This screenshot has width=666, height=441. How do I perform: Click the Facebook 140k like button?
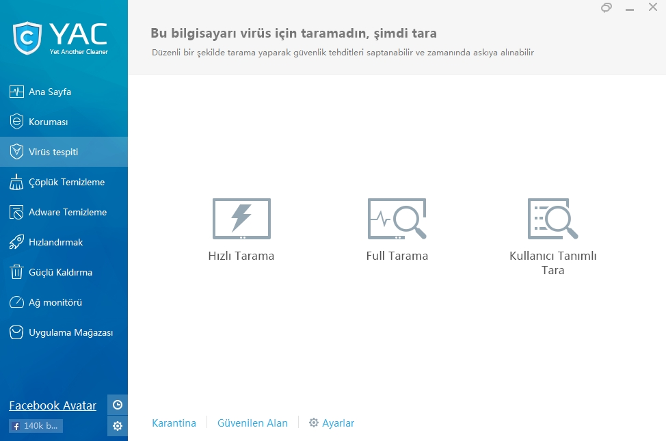pyautogui.click(x=36, y=426)
